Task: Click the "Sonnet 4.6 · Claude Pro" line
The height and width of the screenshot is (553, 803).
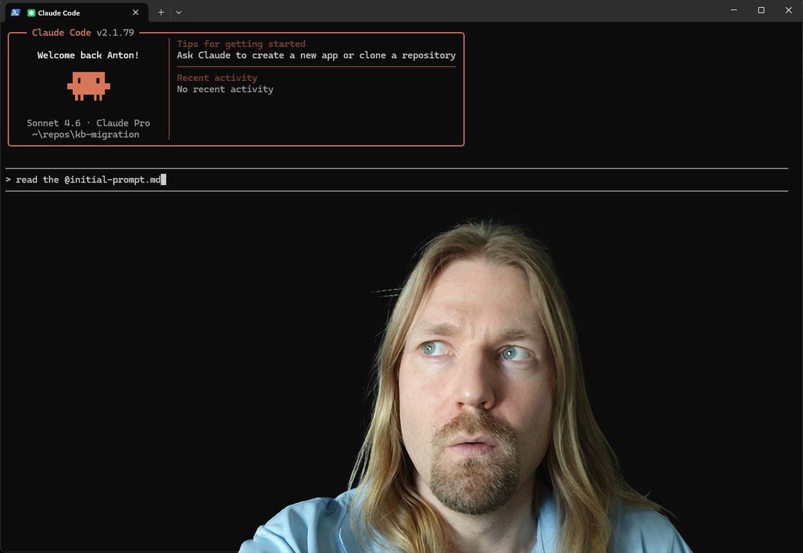Action: tap(88, 123)
